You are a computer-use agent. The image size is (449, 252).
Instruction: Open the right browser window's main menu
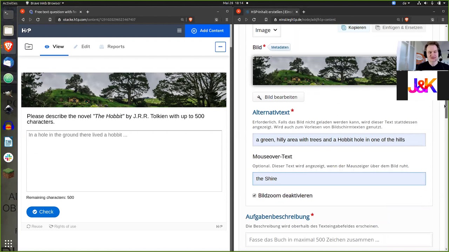point(443,20)
